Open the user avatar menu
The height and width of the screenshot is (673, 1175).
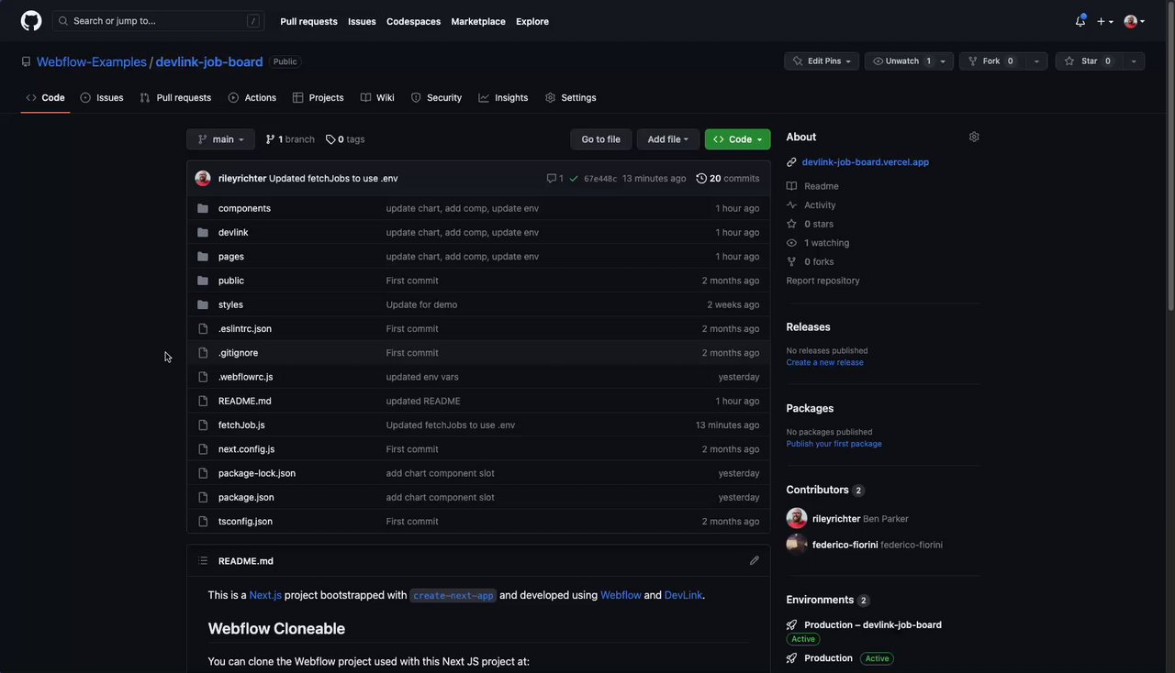(1135, 21)
